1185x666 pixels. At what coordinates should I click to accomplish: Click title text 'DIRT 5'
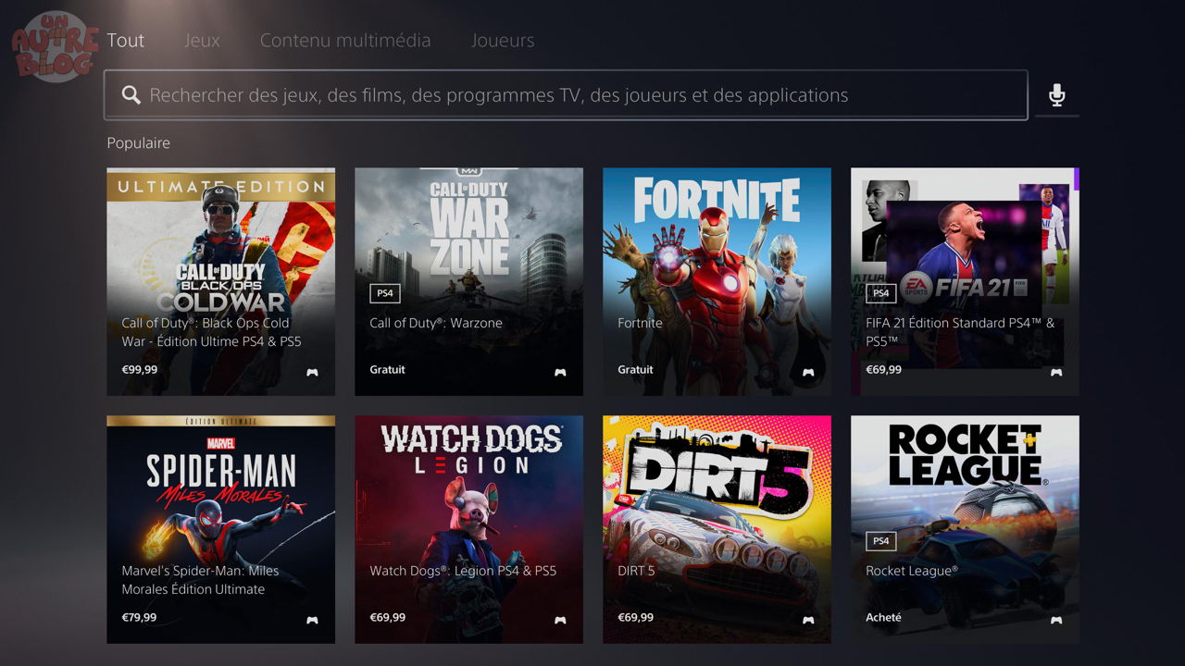[636, 572]
